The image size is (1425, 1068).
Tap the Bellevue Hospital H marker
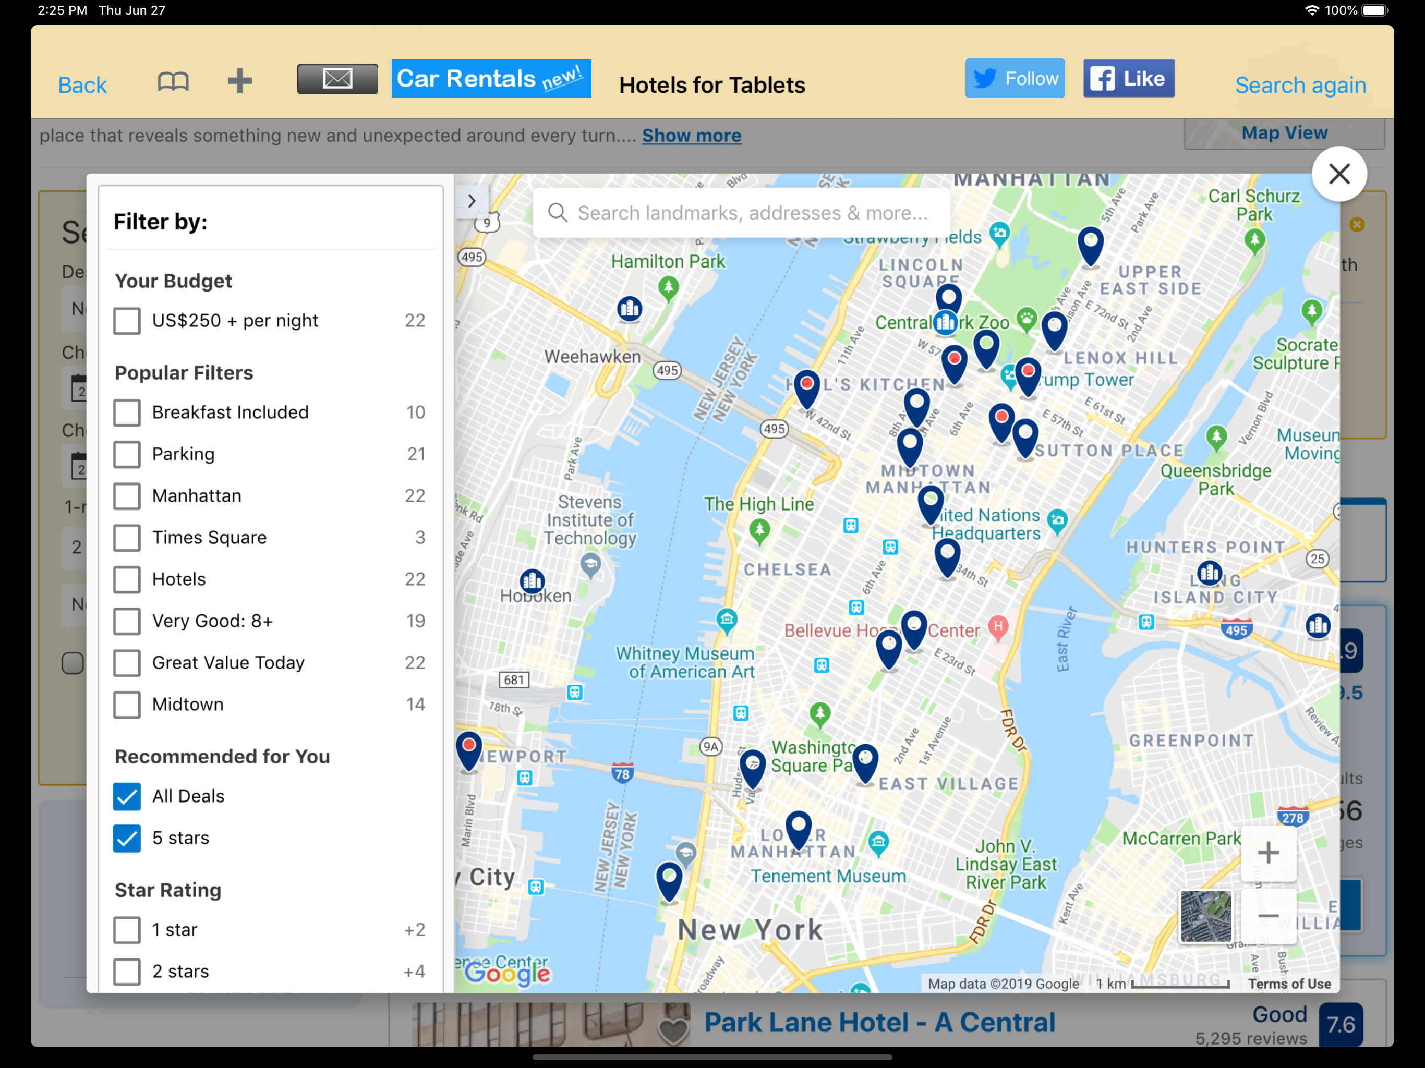pyautogui.click(x=998, y=627)
